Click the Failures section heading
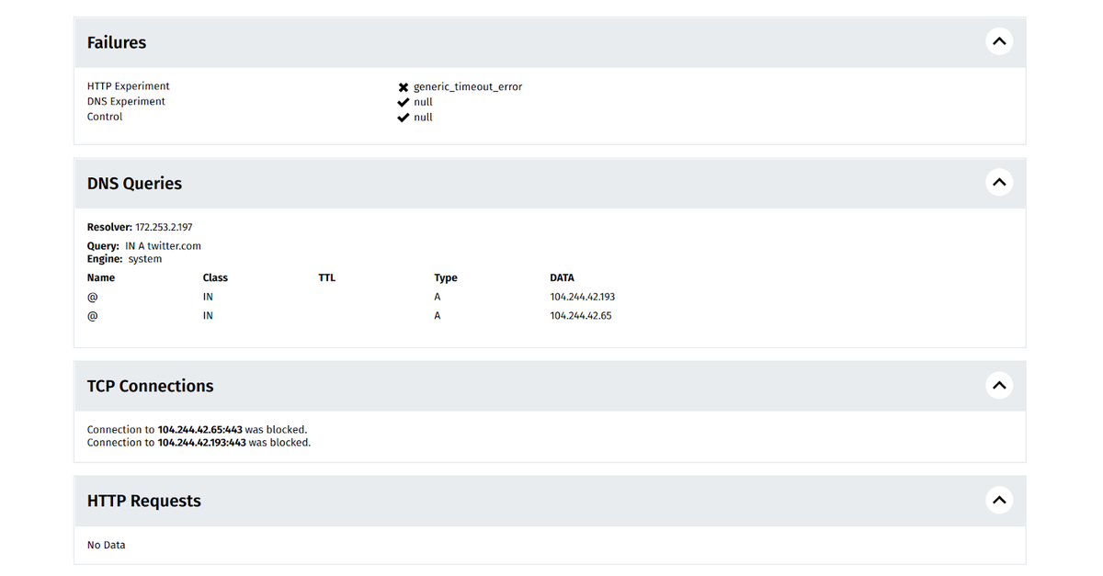1103x576 pixels. pyautogui.click(x=117, y=42)
